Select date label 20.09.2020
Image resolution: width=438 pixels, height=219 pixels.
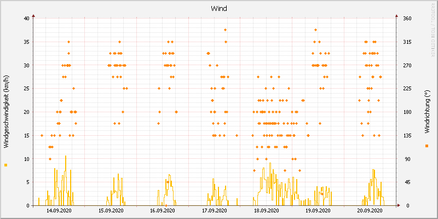[x=370, y=211]
